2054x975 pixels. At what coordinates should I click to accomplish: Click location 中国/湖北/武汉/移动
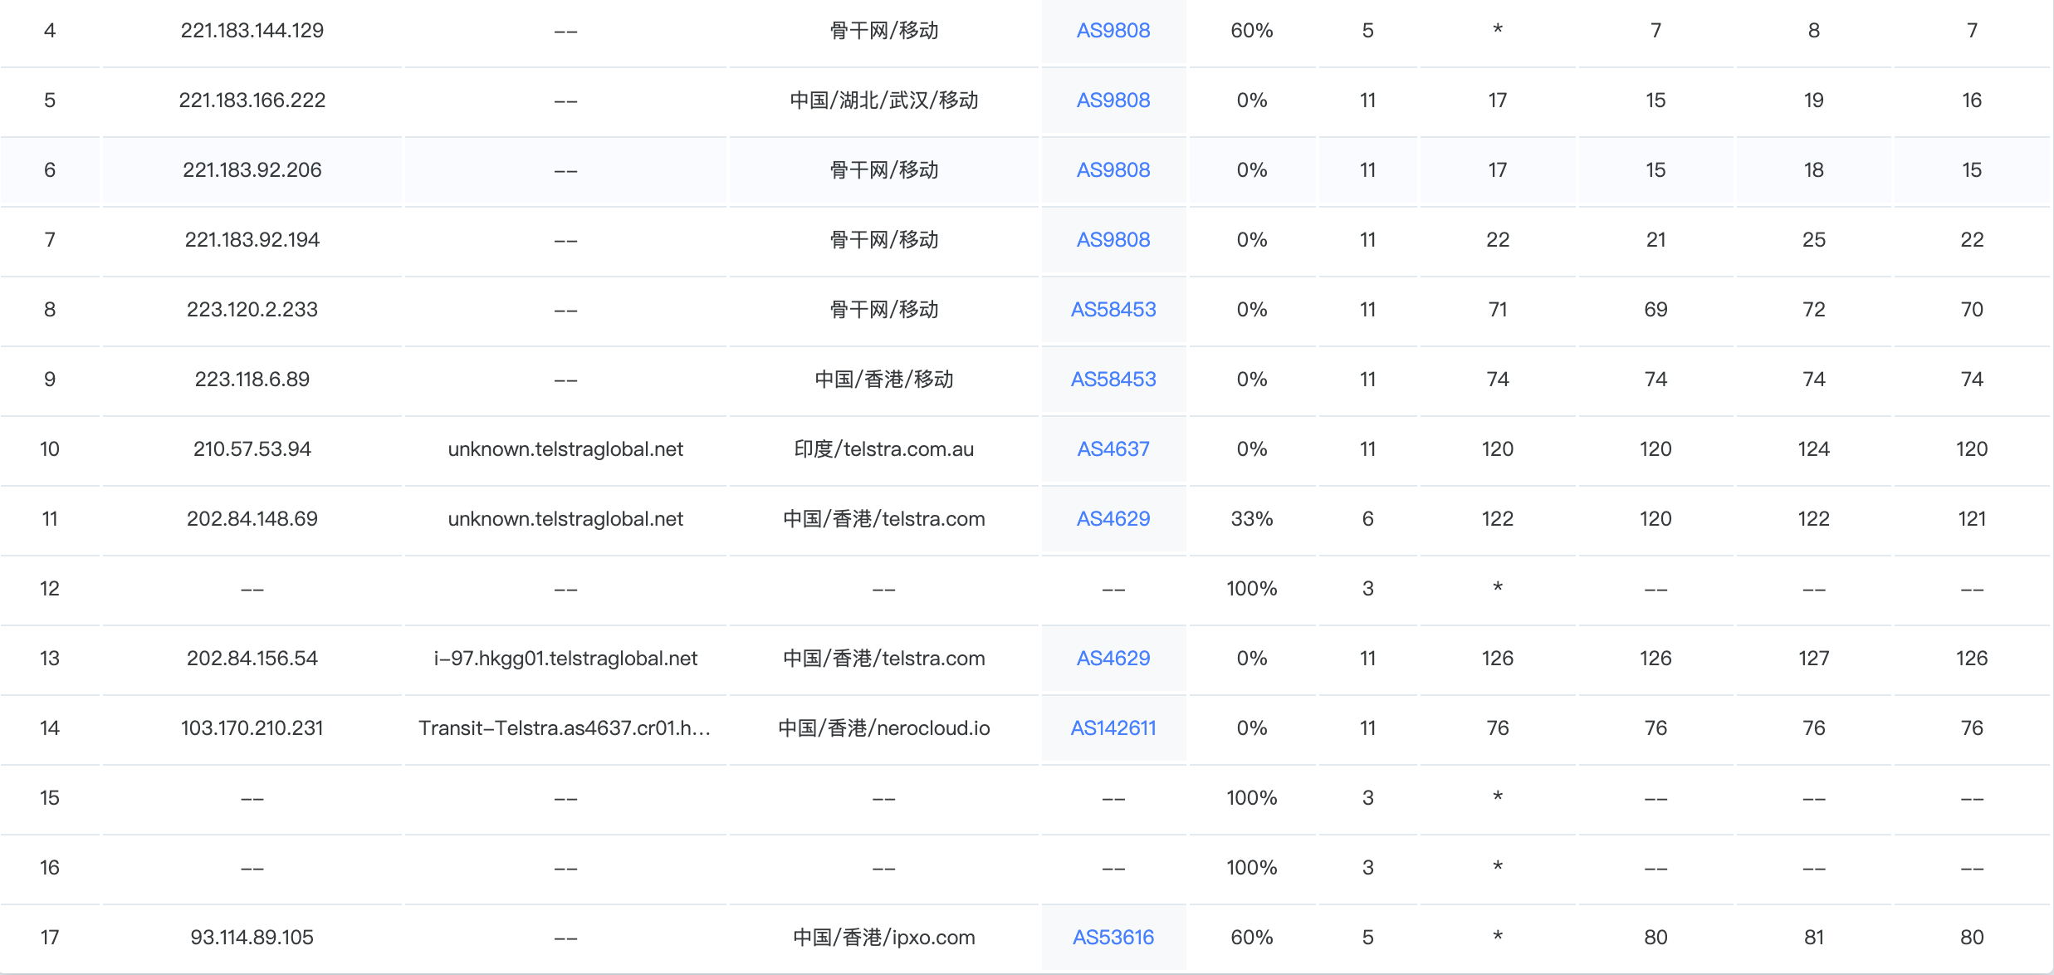[x=883, y=100]
